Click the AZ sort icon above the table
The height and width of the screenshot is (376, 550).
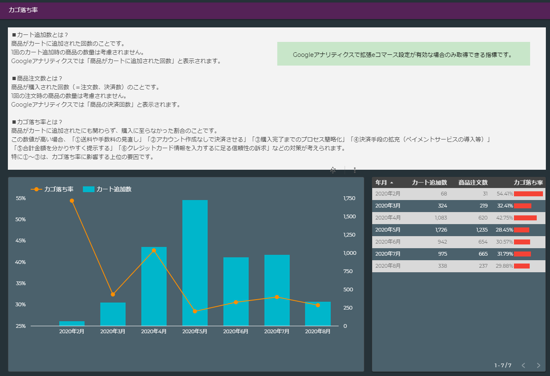pos(332,170)
